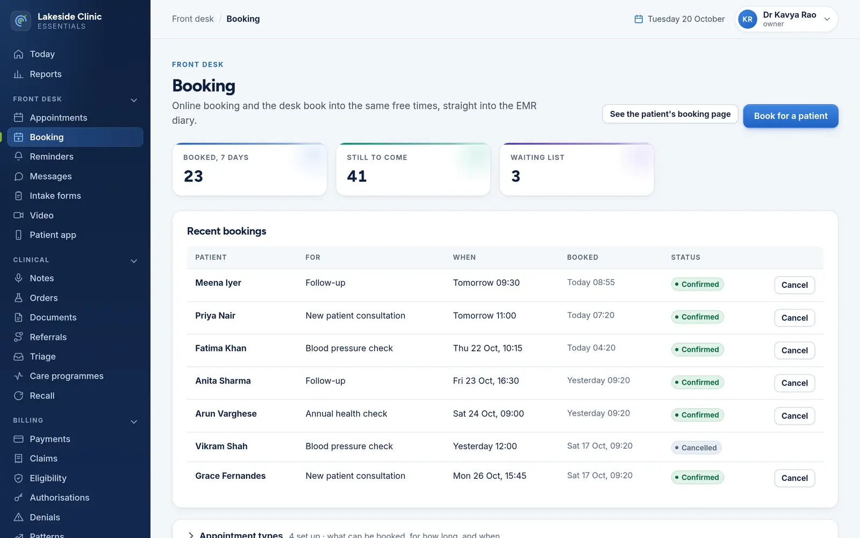Click Book for a patient button
Image resolution: width=860 pixels, height=538 pixels.
(791, 116)
